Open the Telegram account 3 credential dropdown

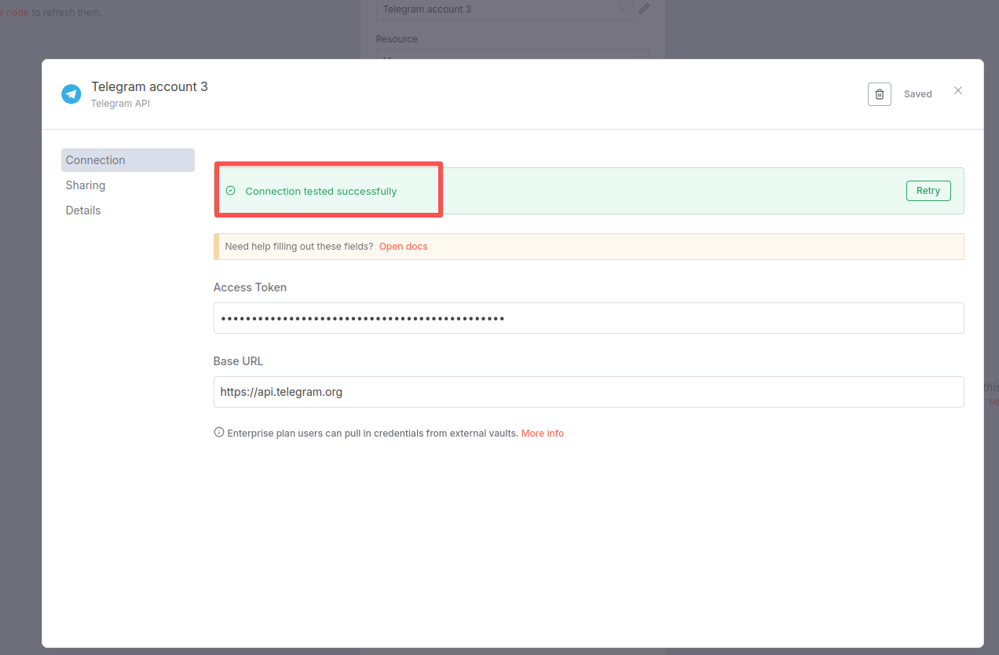pyautogui.click(x=503, y=9)
